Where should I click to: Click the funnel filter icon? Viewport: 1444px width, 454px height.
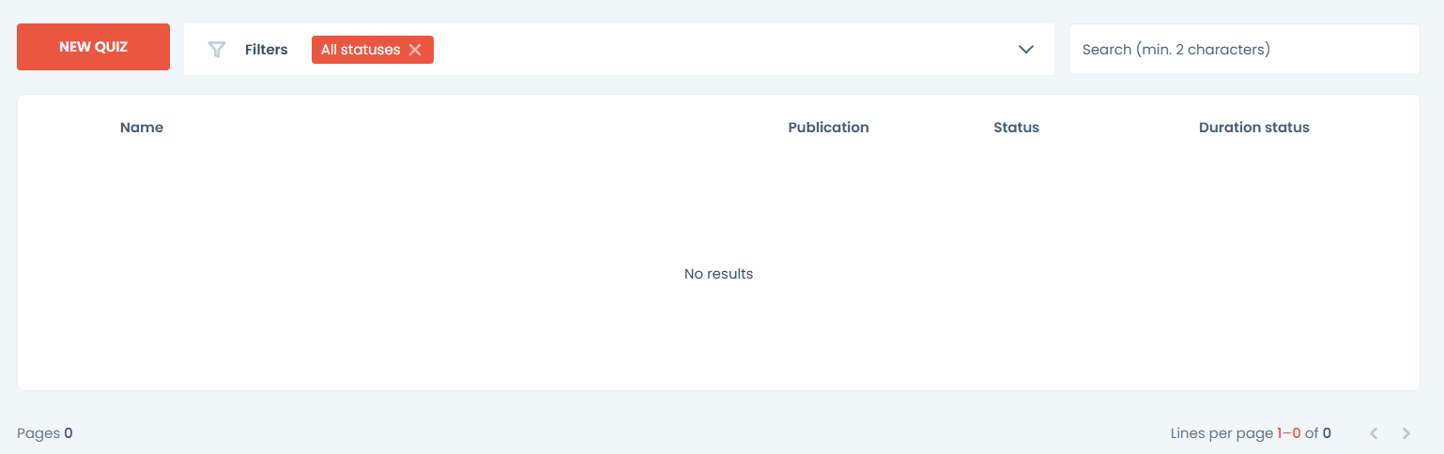(217, 50)
